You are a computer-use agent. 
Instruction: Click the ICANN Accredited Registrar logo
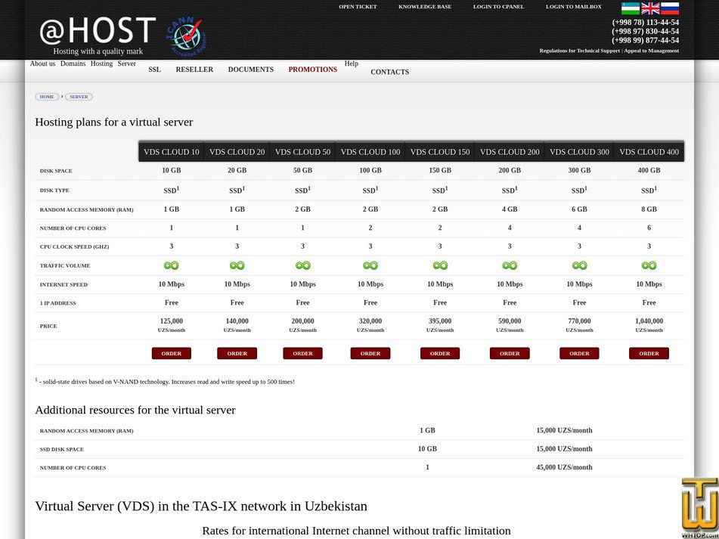tap(186, 33)
